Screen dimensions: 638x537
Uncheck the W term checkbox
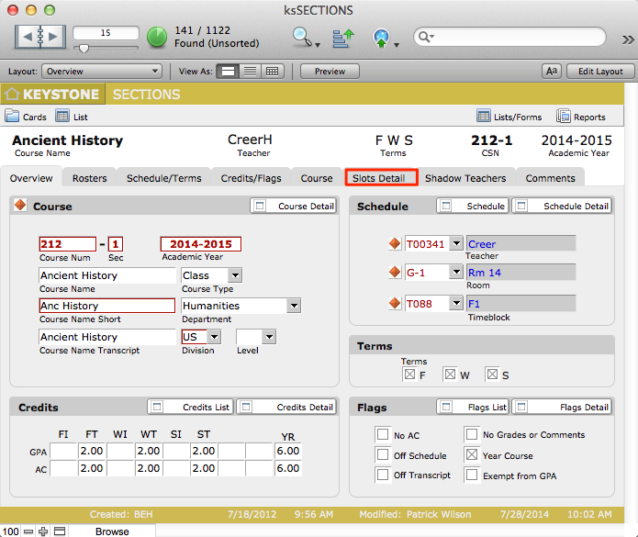(x=450, y=374)
